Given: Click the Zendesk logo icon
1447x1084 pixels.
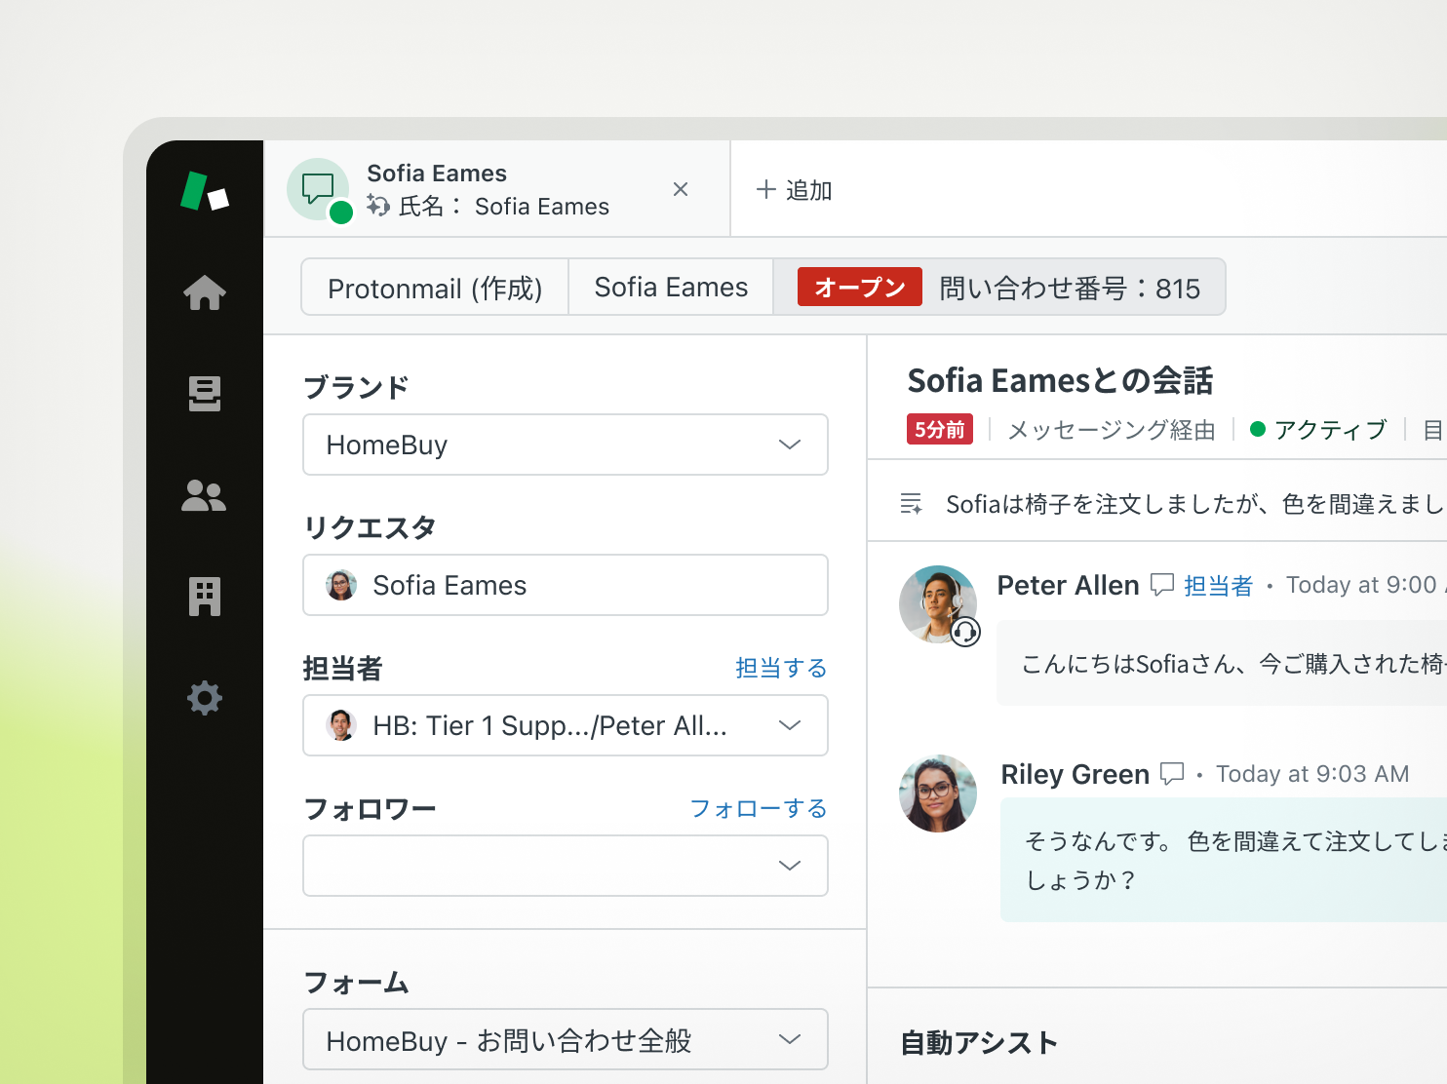Looking at the screenshot, I should pyautogui.click(x=205, y=191).
